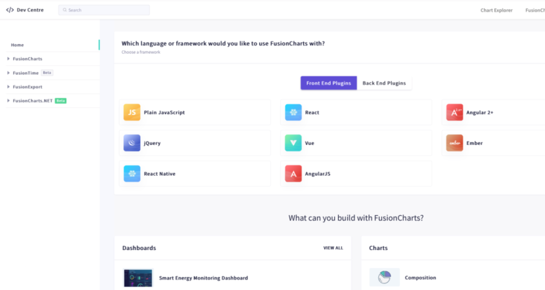Click the React Native icon

[132, 174]
